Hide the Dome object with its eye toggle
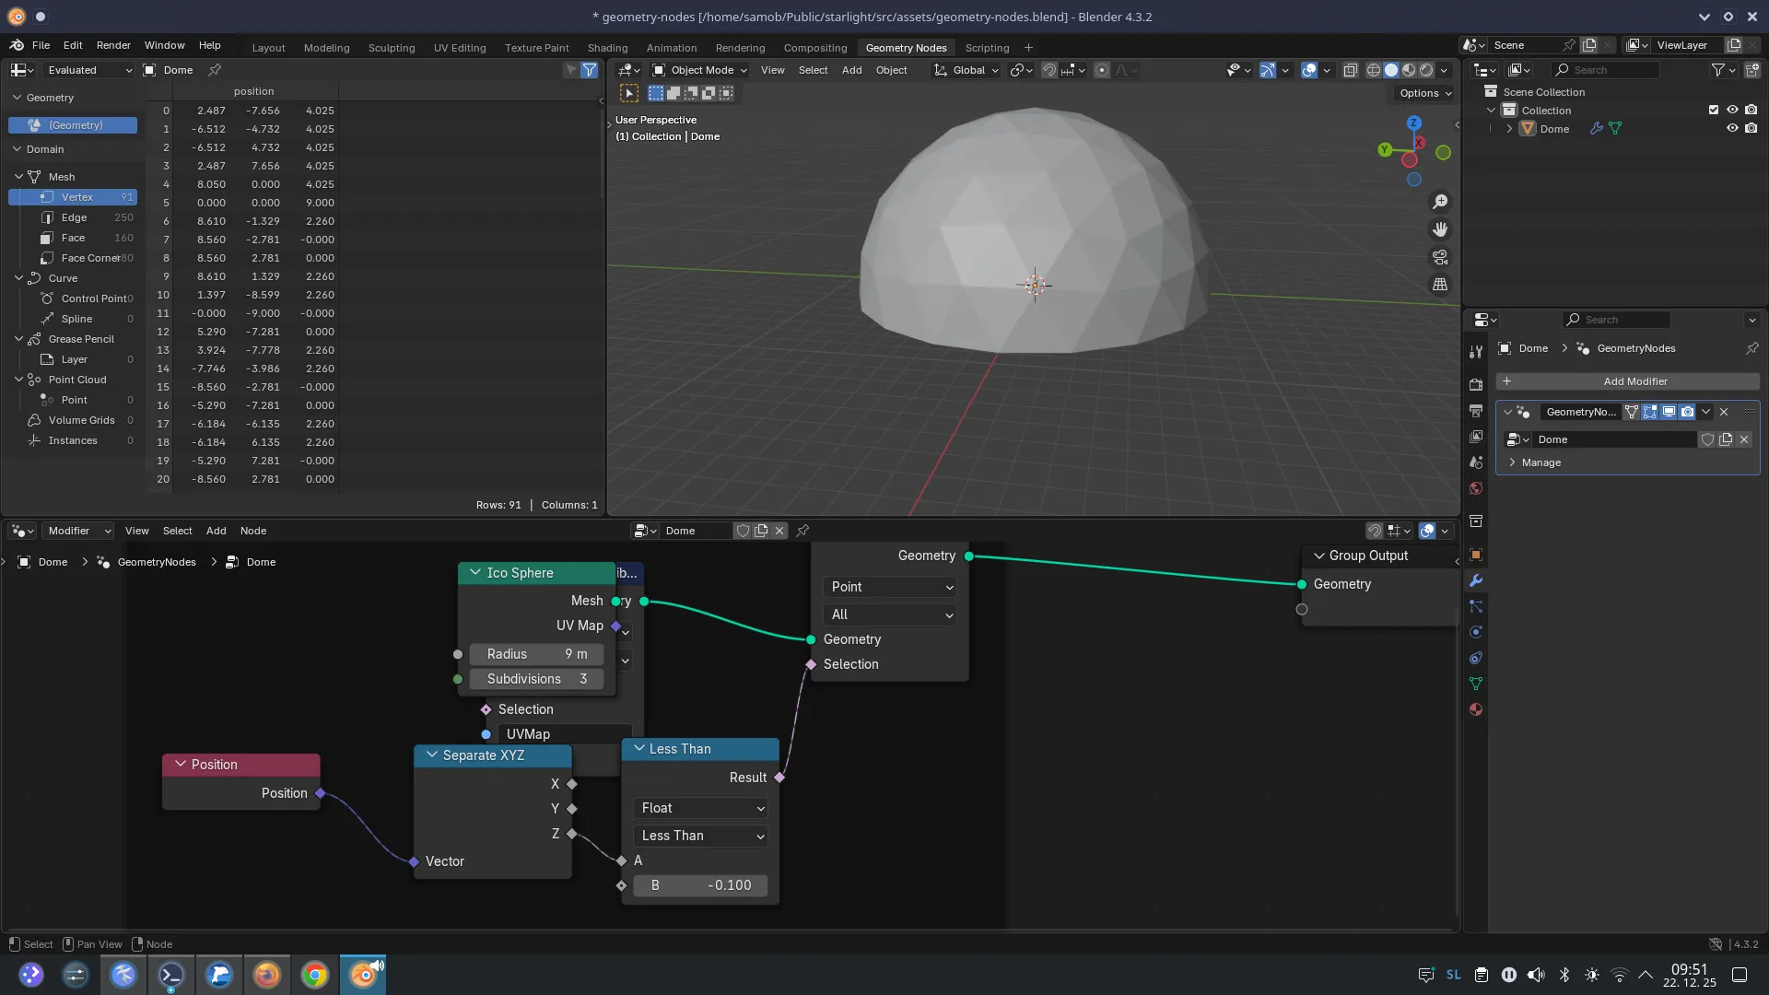Screen dimensions: 1769x995 coord(1732,128)
